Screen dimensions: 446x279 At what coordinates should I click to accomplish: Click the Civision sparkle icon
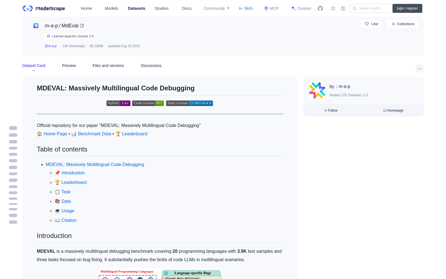click(x=294, y=8)
